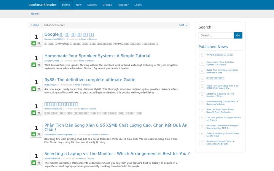This screenshot has height=171, width=274.
Task: Focus the Search input field
Action: pyautogui.click(x=216, y=35)
